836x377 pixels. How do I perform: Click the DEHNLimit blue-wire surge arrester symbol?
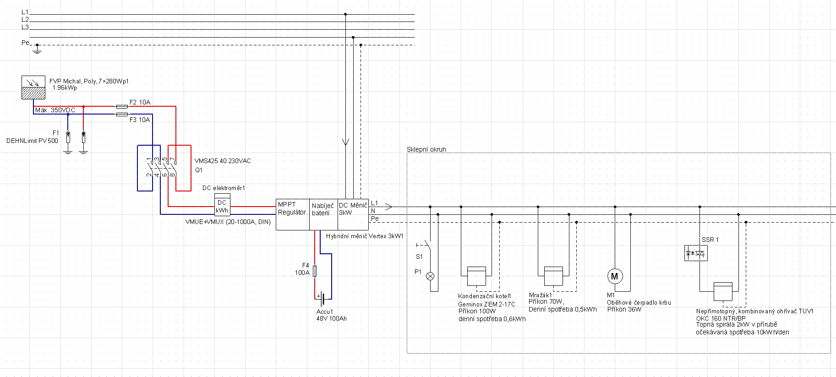[x=68, y=137]
